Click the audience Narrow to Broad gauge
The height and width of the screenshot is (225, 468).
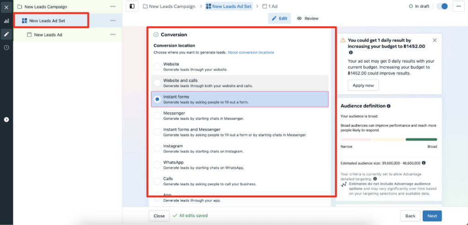coord(388,140)
